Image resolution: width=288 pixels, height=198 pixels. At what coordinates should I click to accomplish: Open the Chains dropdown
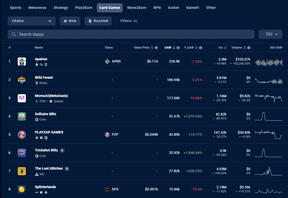coord(32,21)
